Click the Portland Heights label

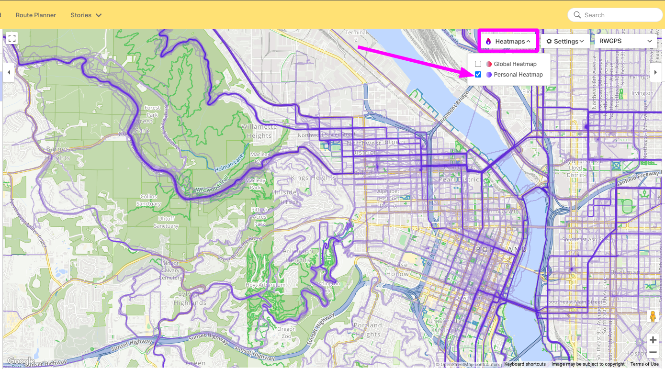[368, 330]
